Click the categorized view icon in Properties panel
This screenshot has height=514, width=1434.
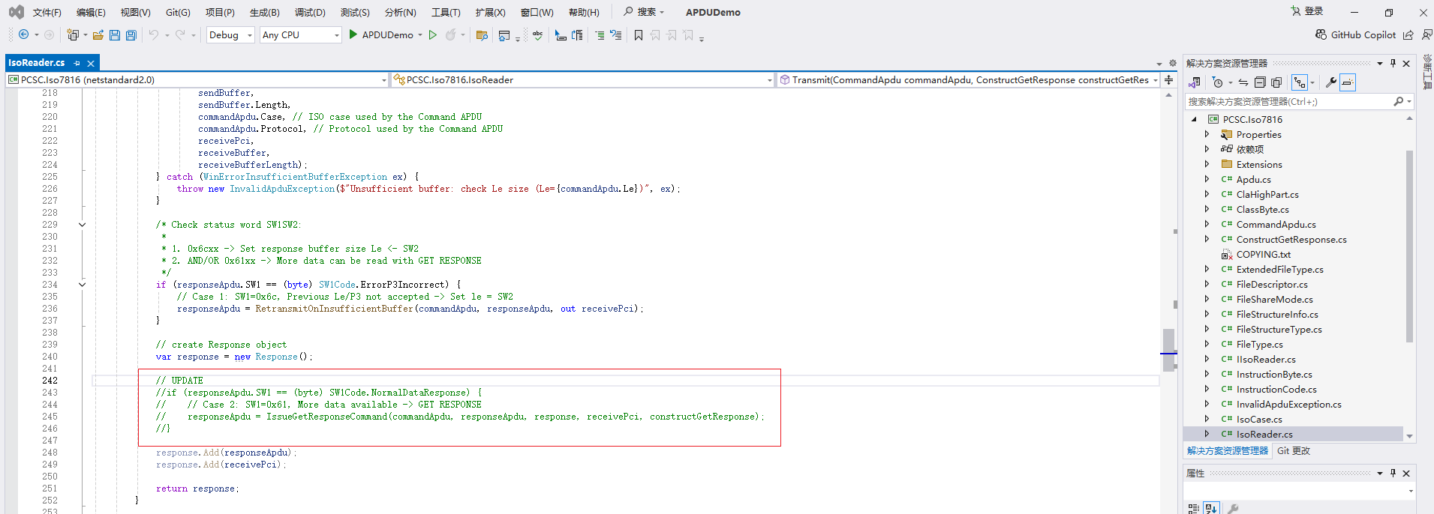pos(1194,508)
